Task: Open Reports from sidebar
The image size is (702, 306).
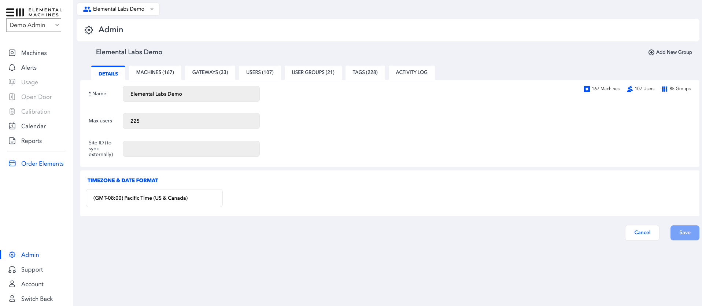Action: pyautogui.click(x=32, y=141)
